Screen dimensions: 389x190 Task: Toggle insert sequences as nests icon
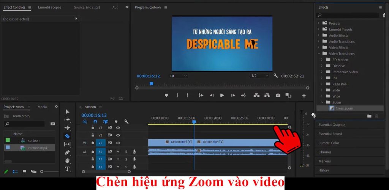click(x=85, y=122)
